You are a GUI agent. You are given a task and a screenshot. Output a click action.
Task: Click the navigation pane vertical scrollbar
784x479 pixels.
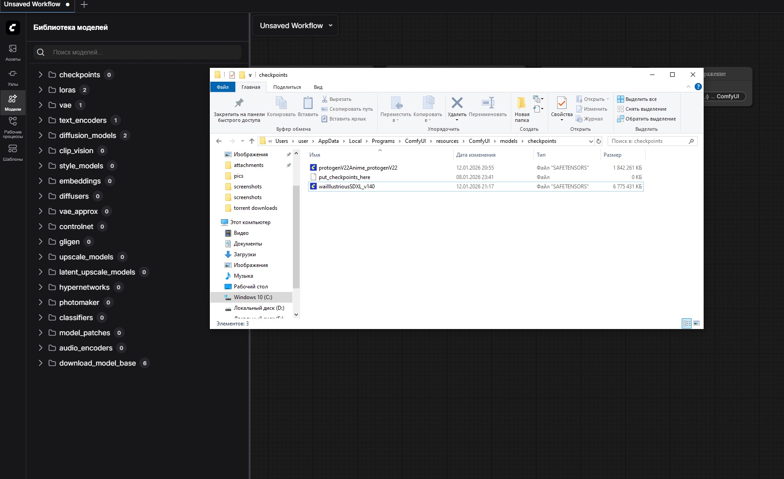coord(296,237)
